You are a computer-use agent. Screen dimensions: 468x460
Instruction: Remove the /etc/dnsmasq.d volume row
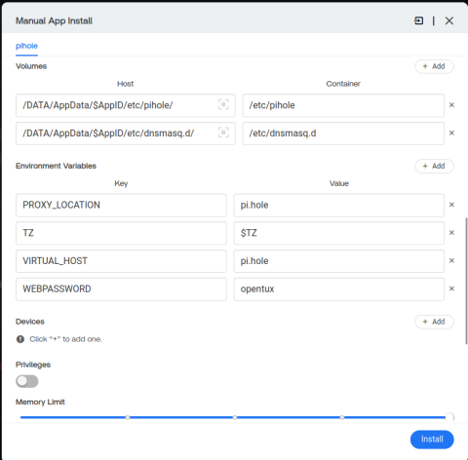coord(451,133)
